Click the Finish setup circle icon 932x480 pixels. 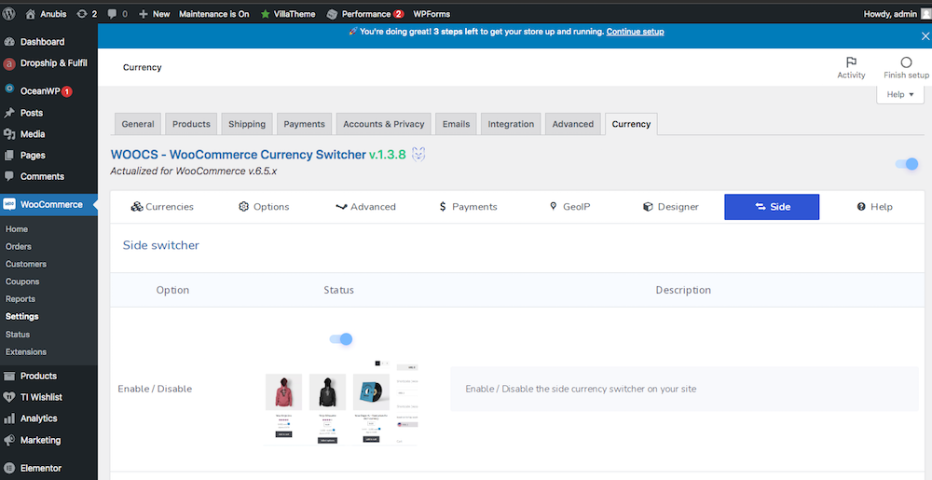tap(906, 62)
